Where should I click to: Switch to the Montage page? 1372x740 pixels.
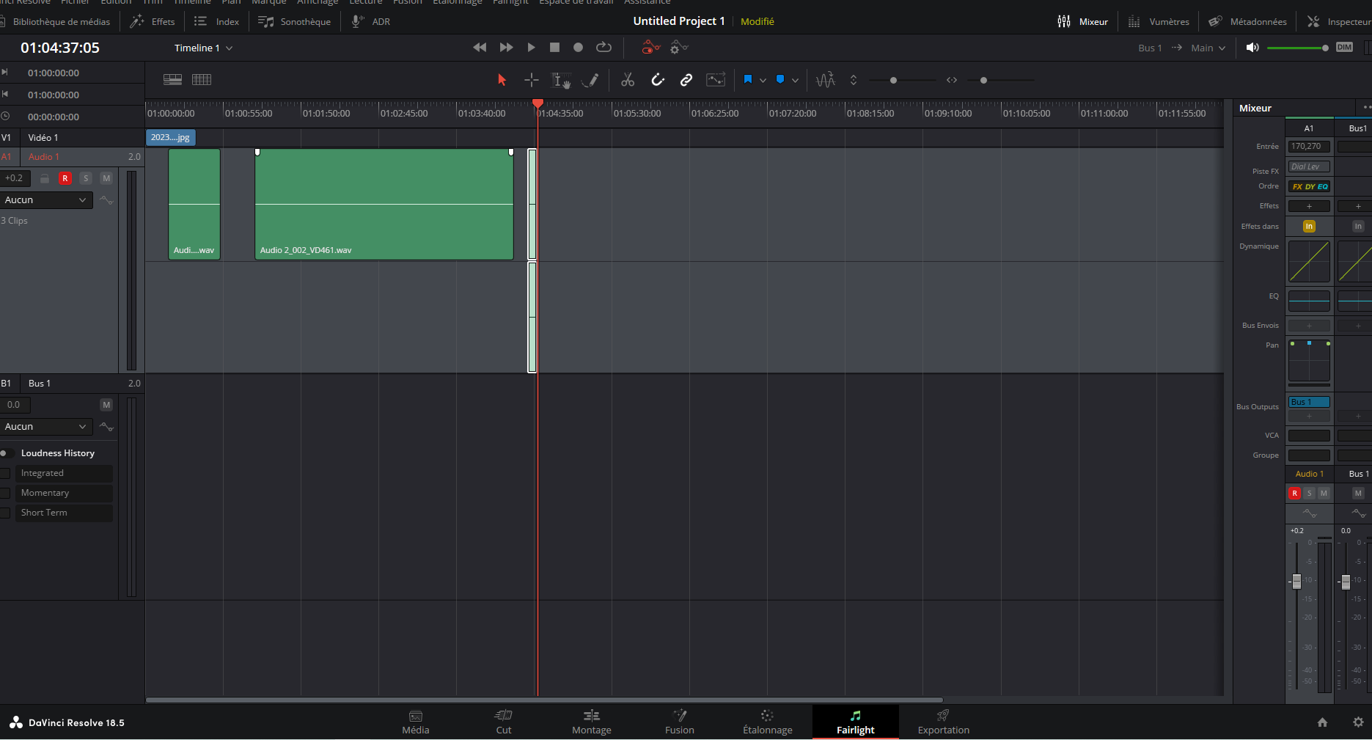[592, 722]
